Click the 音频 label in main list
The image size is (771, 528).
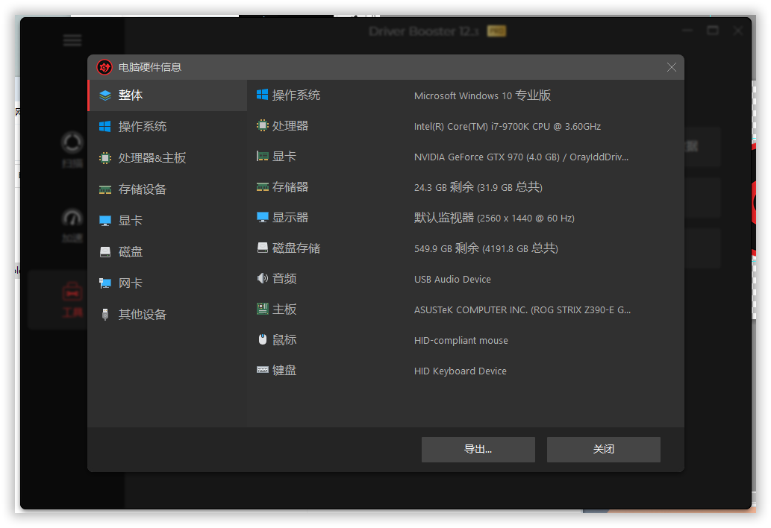click(284, 278)
